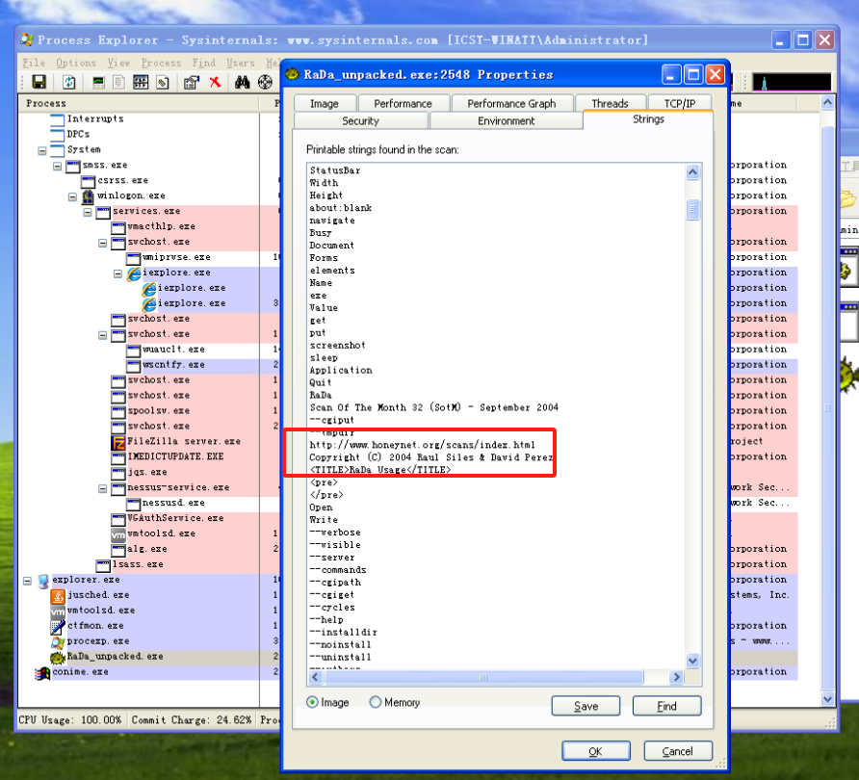Select the Image radio button
The width and height of the screenshot is (859, 780).
tap(312, 702)
